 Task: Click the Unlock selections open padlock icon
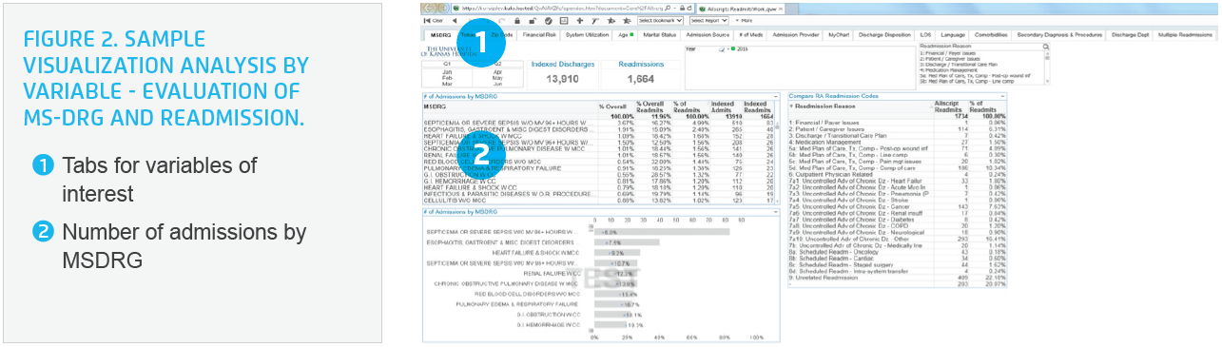533,21
